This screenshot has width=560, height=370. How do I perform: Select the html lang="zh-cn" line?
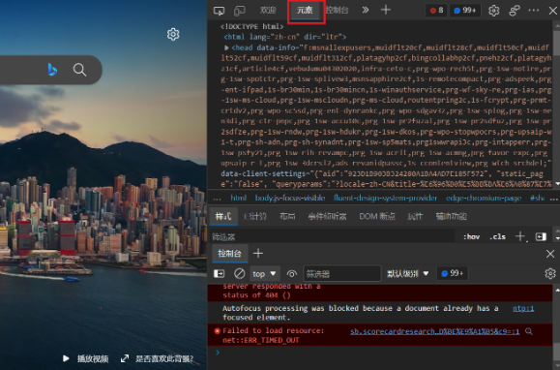pyautogui.click(x=285, y=37)
